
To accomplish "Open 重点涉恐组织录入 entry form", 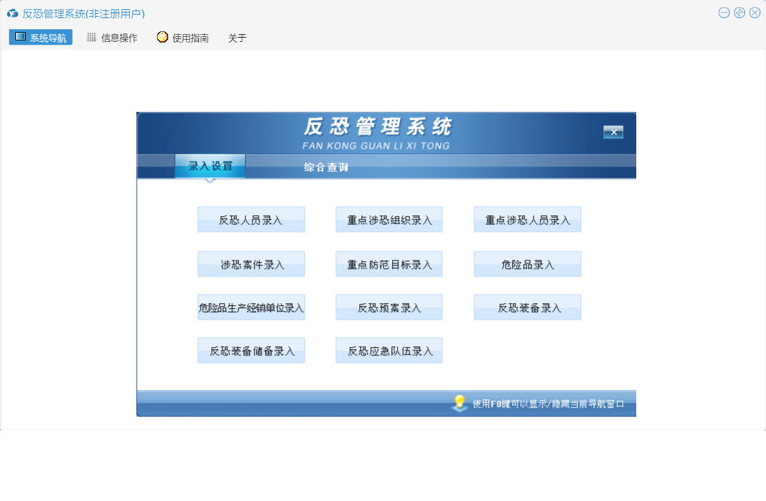I will point(389,220).
